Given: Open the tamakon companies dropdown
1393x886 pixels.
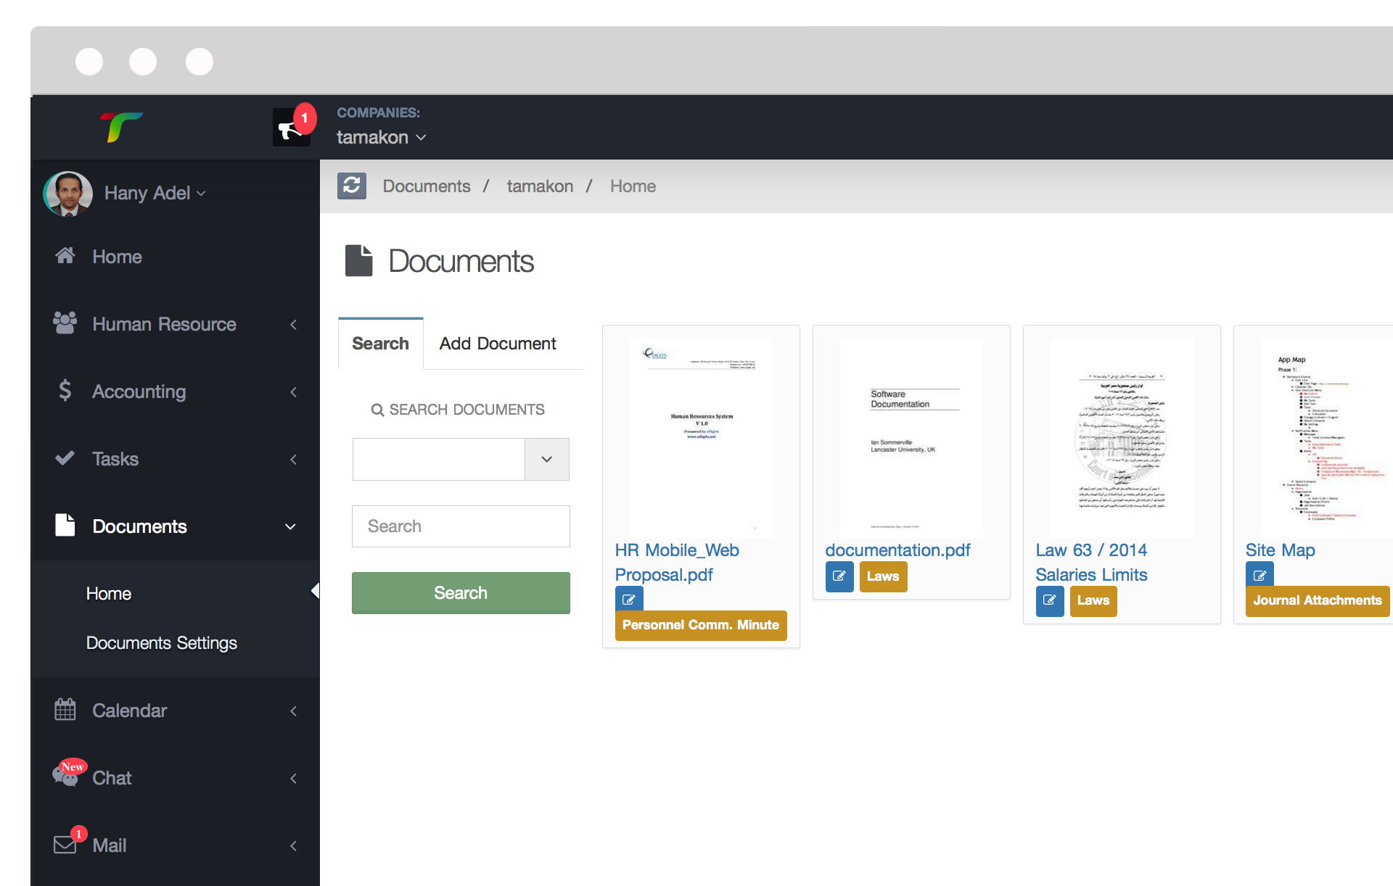Looking at the screenshot, I should (x=381, y=137).
